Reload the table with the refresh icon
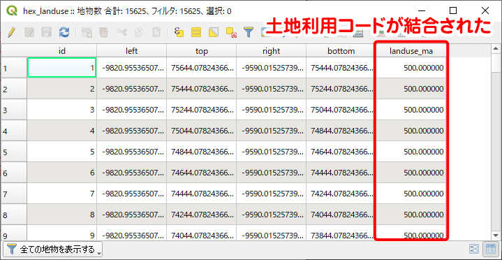Viewport: 502px width, 260px height. tap(64, 31)
